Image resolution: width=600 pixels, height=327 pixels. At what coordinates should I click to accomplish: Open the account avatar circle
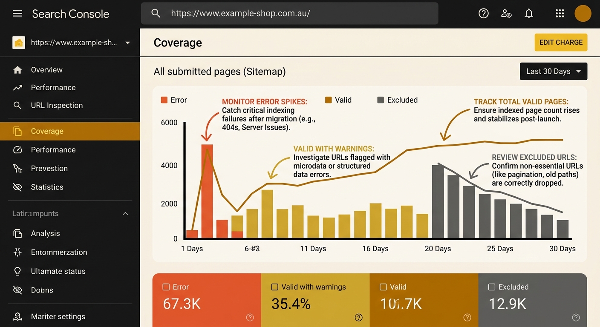point(583,14)
